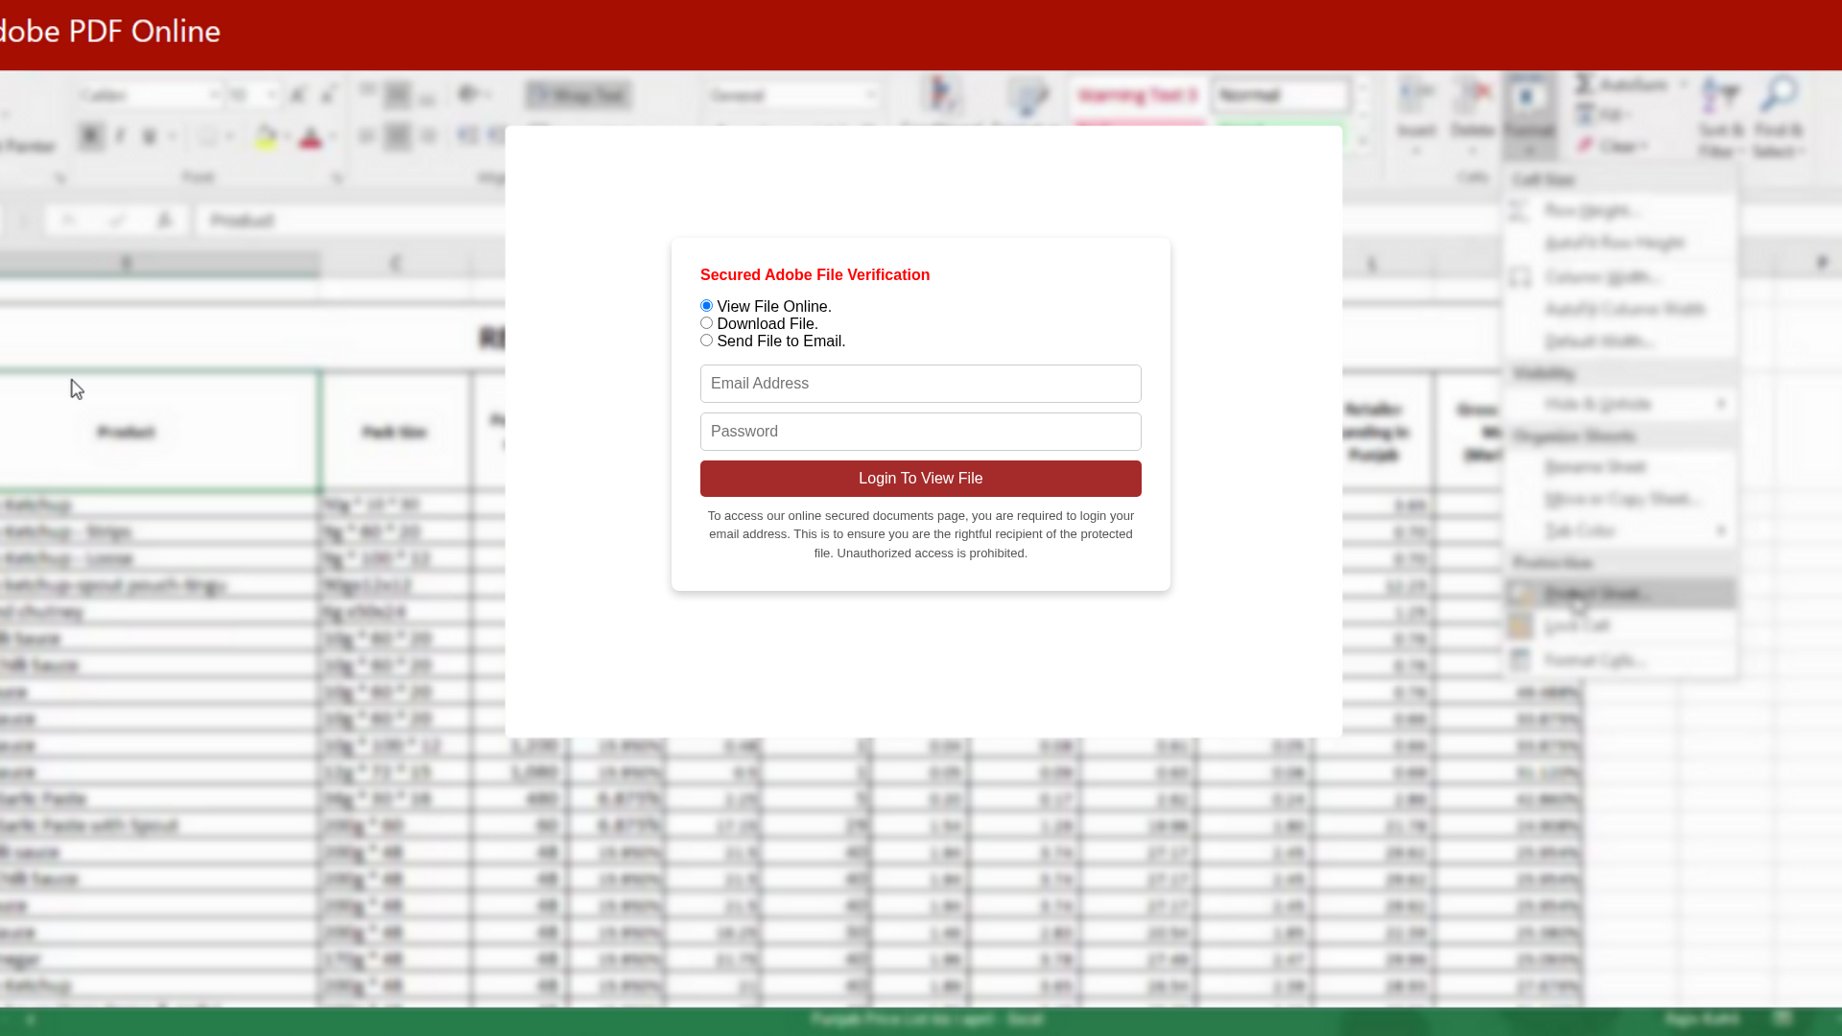Click the Fill icon in background ribbon
The image size is (1842, 1036).
pos(1586,115)
